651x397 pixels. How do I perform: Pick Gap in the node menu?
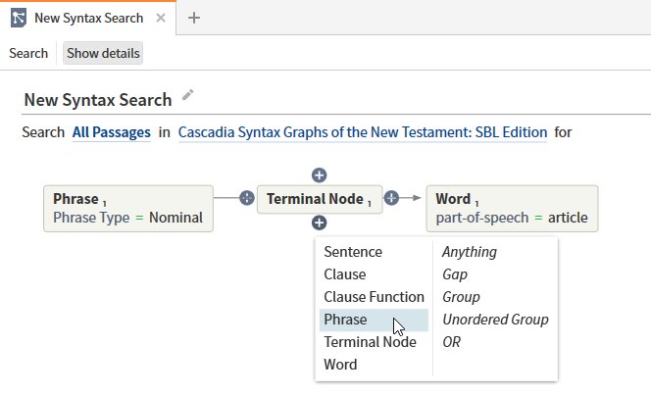pos(455,274)
